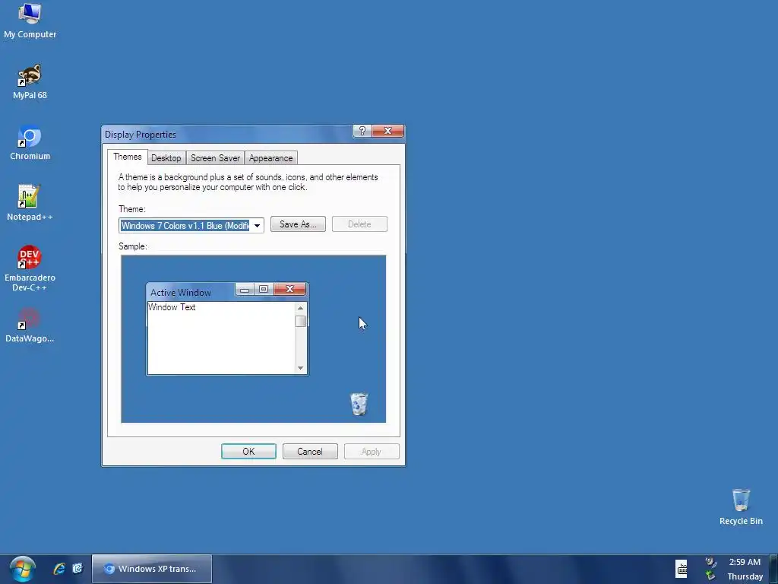
Task: Select the Chromium desktop shortcut
Action: click(30, 143)
